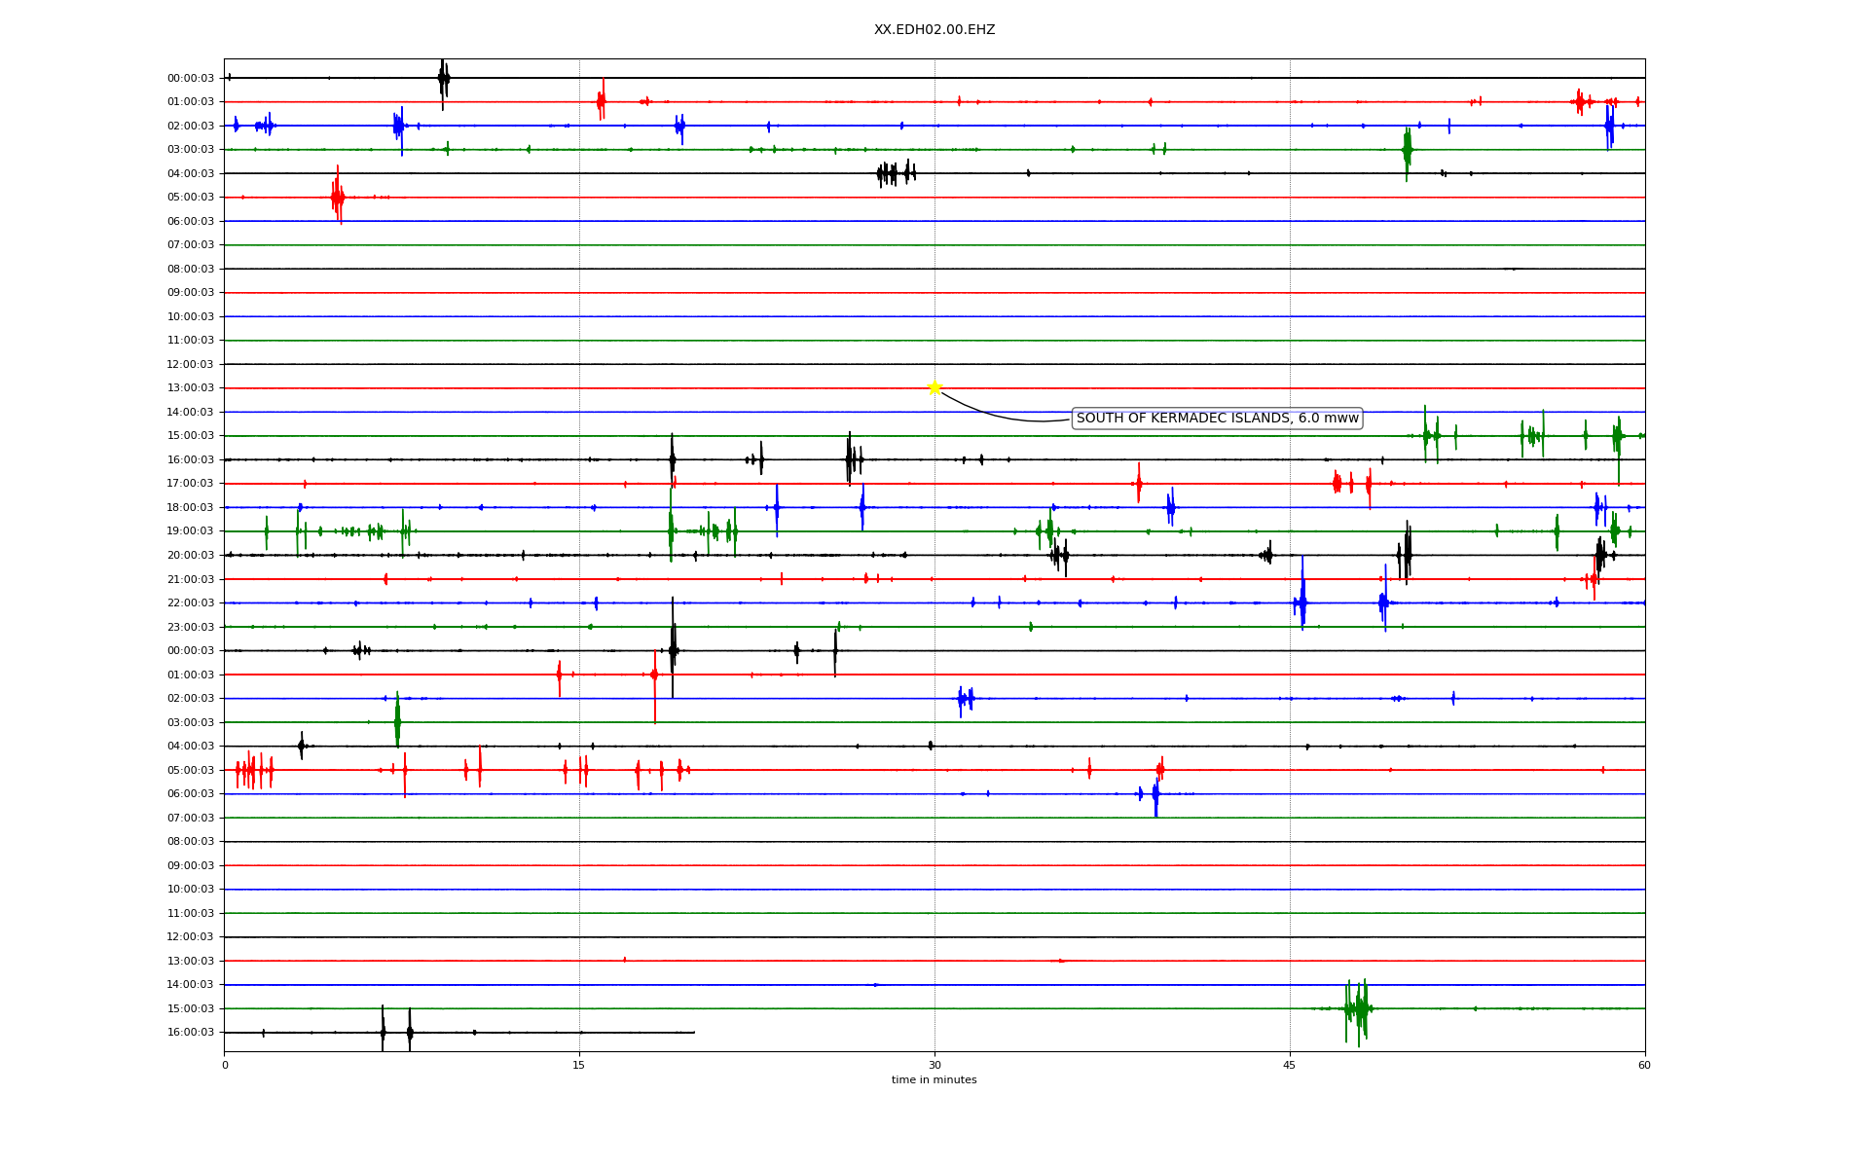The width and height of the screenshot is (1869, 1168).
Task: Click the end of the partial last black trace
Action: point(694,1032)
